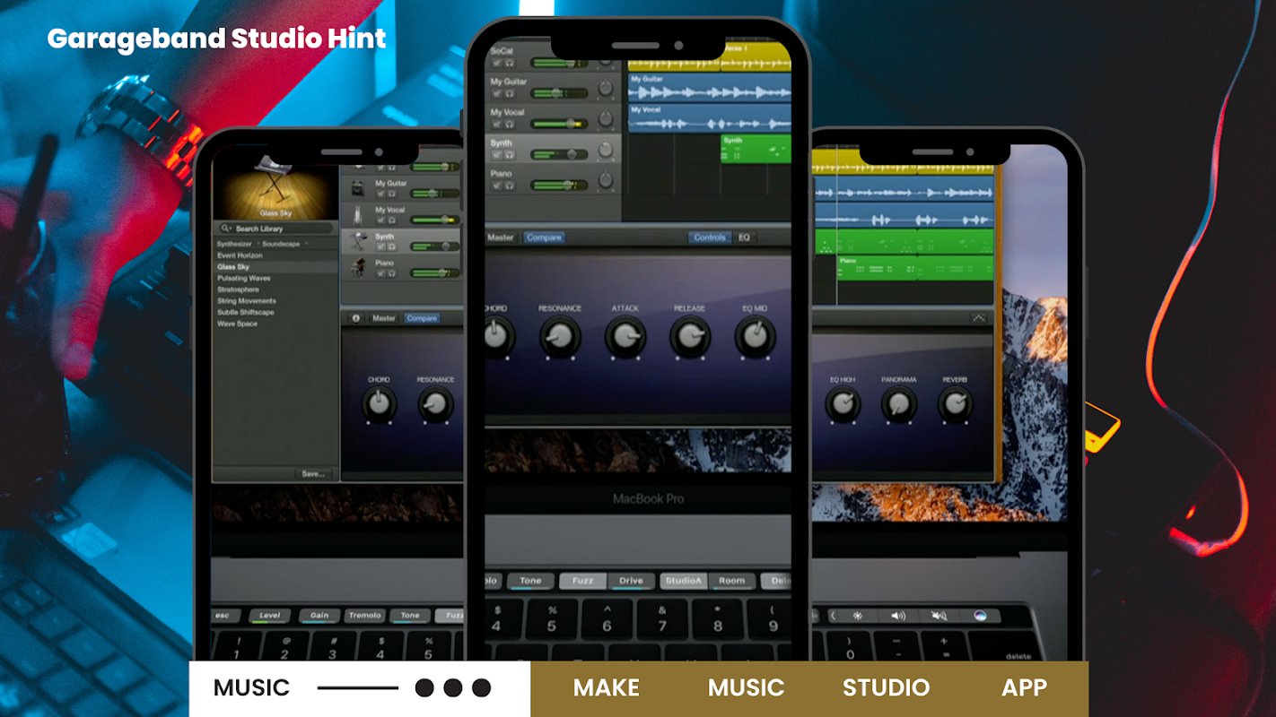Select the Wave Space patch
The image size is (1276, 717).
(237, 324)
